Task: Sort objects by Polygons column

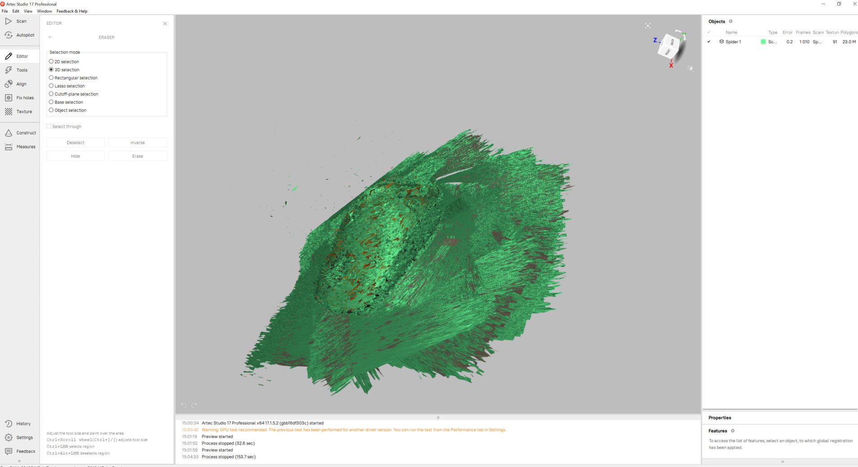Action: pyautogui.click(x=849, y=32)
